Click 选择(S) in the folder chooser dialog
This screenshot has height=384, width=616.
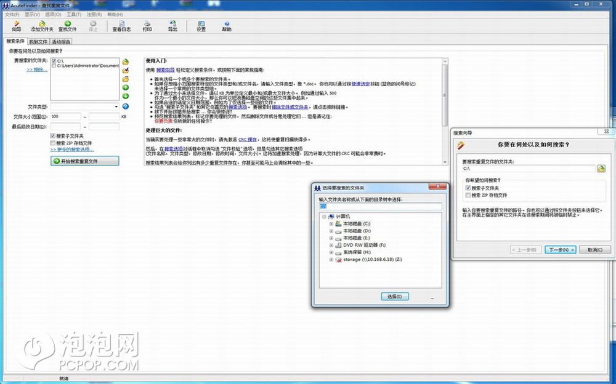(x=395, y=297)
